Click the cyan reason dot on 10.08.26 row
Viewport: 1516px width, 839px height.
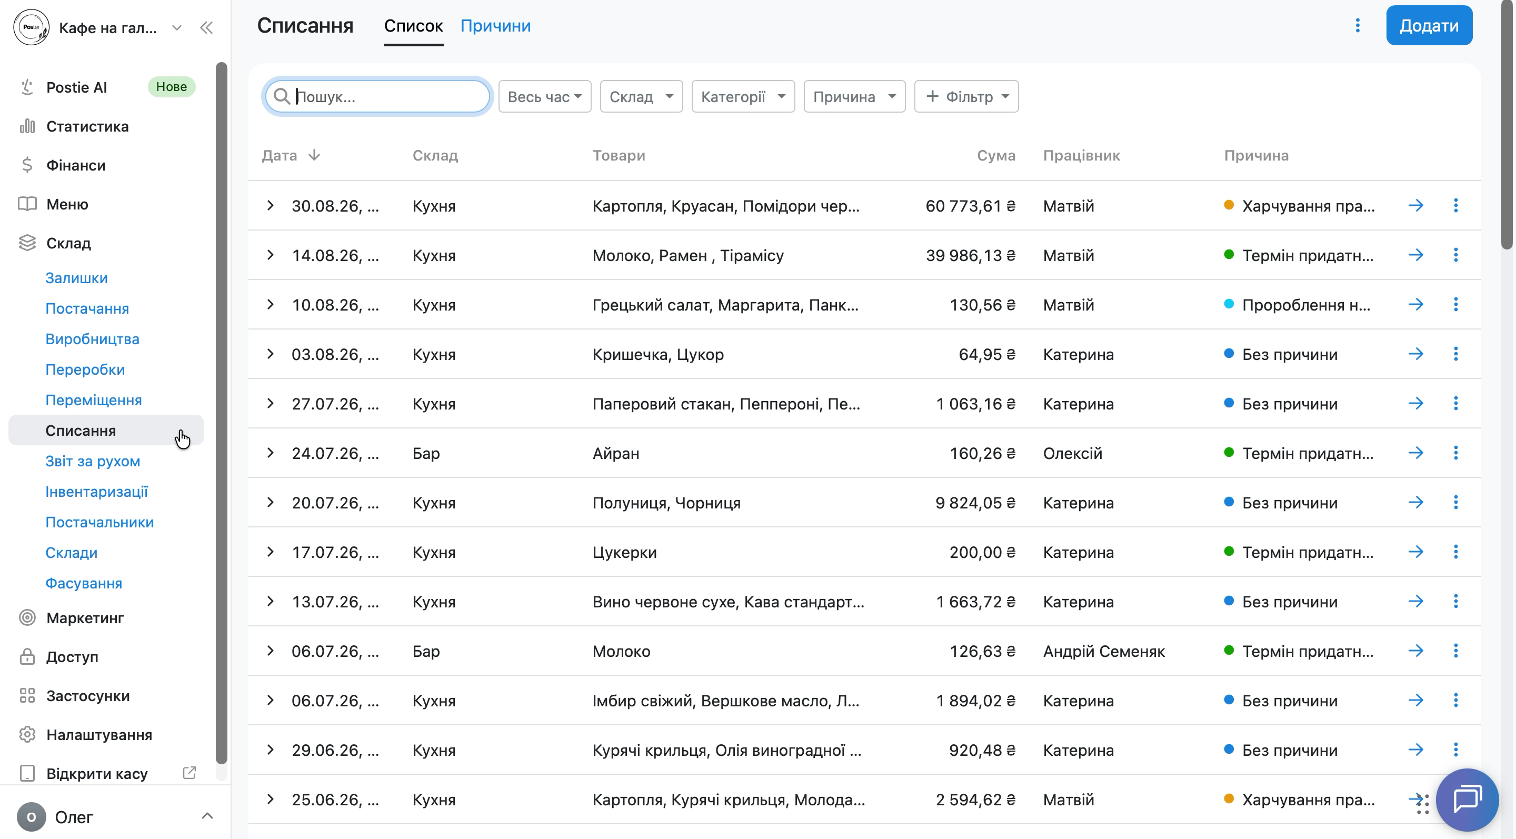1229,304
